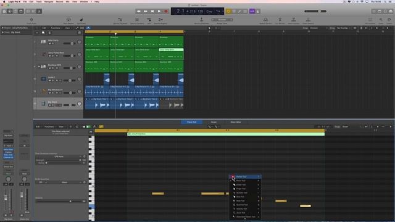Open Drag mode No Overlap dropdown
The width and height of the screenshot is (395, 222).
[344, 28]
